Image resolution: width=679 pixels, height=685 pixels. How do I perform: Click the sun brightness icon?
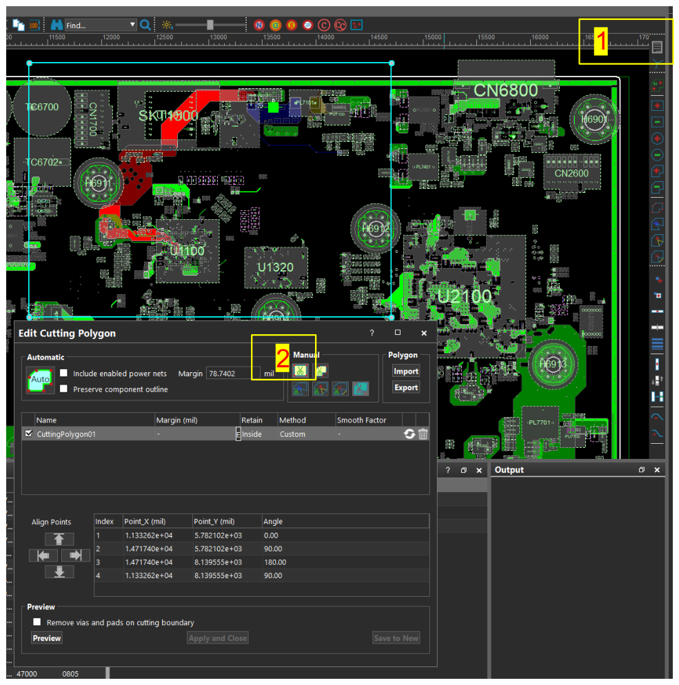coord(167,25)
